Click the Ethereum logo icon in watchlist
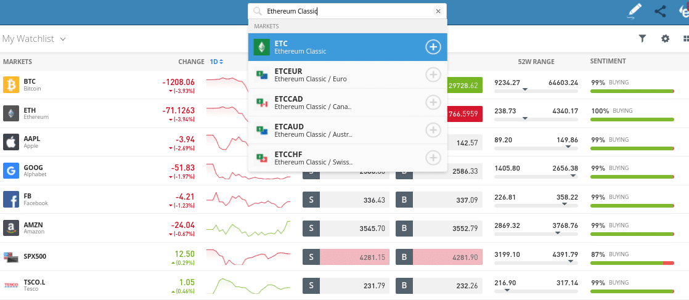The width and height of the screenshot is (689, 300). click(11, 113)
